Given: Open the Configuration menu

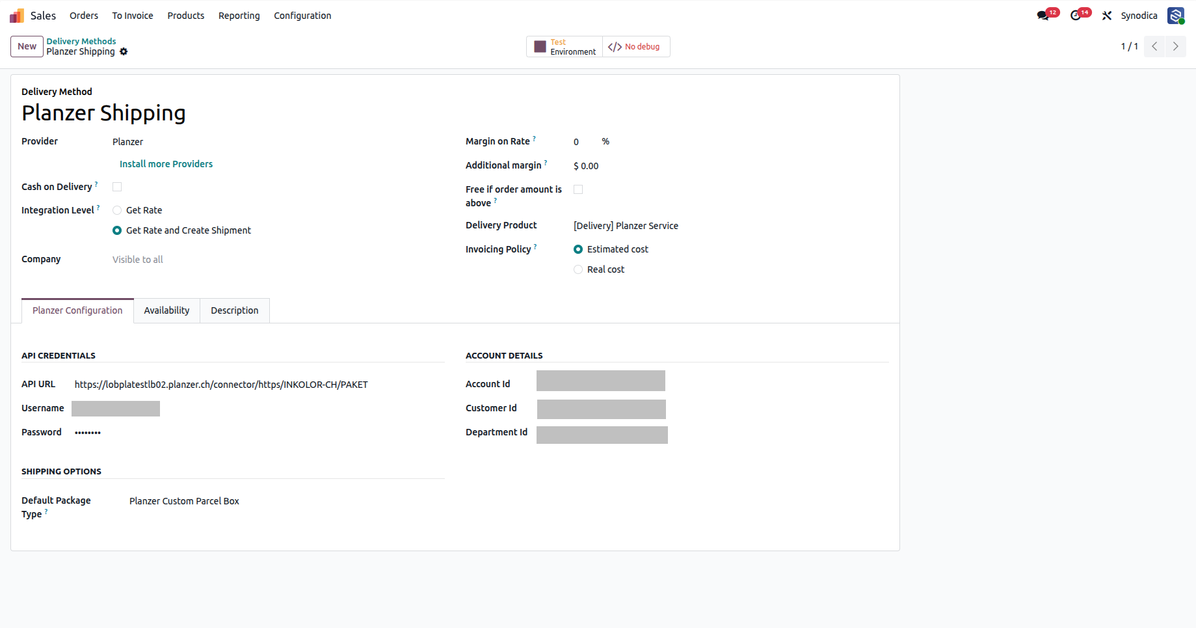Looking at the screenshot, I should (302, 16).
